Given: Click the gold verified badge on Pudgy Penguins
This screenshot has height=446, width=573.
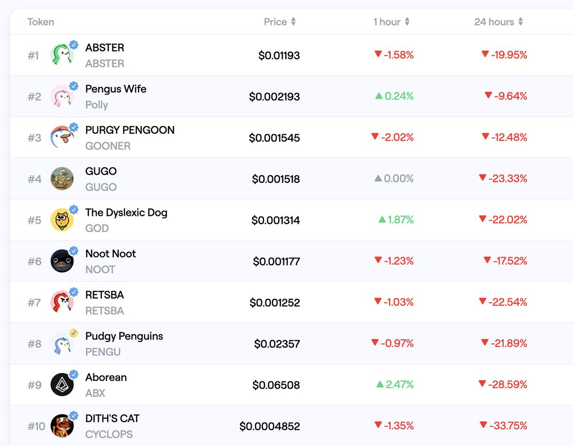Looking at the screenshot, I should tap(74, 332).
